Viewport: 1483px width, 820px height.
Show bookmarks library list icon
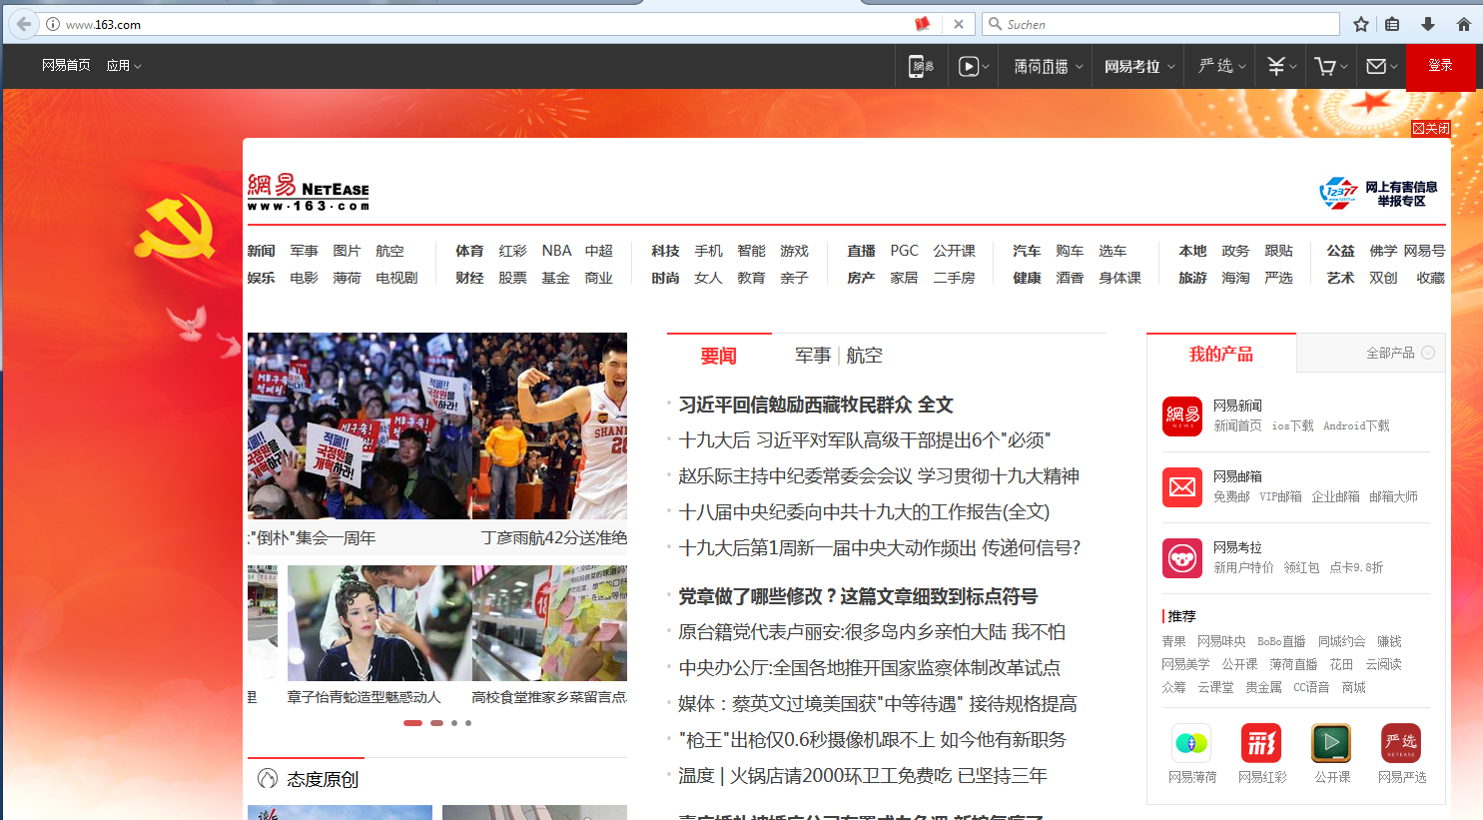[x=1392, y=24]
